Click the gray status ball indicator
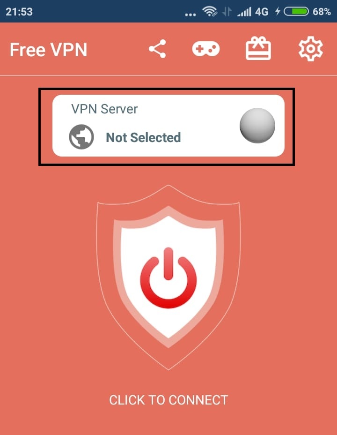 (257, 126)
